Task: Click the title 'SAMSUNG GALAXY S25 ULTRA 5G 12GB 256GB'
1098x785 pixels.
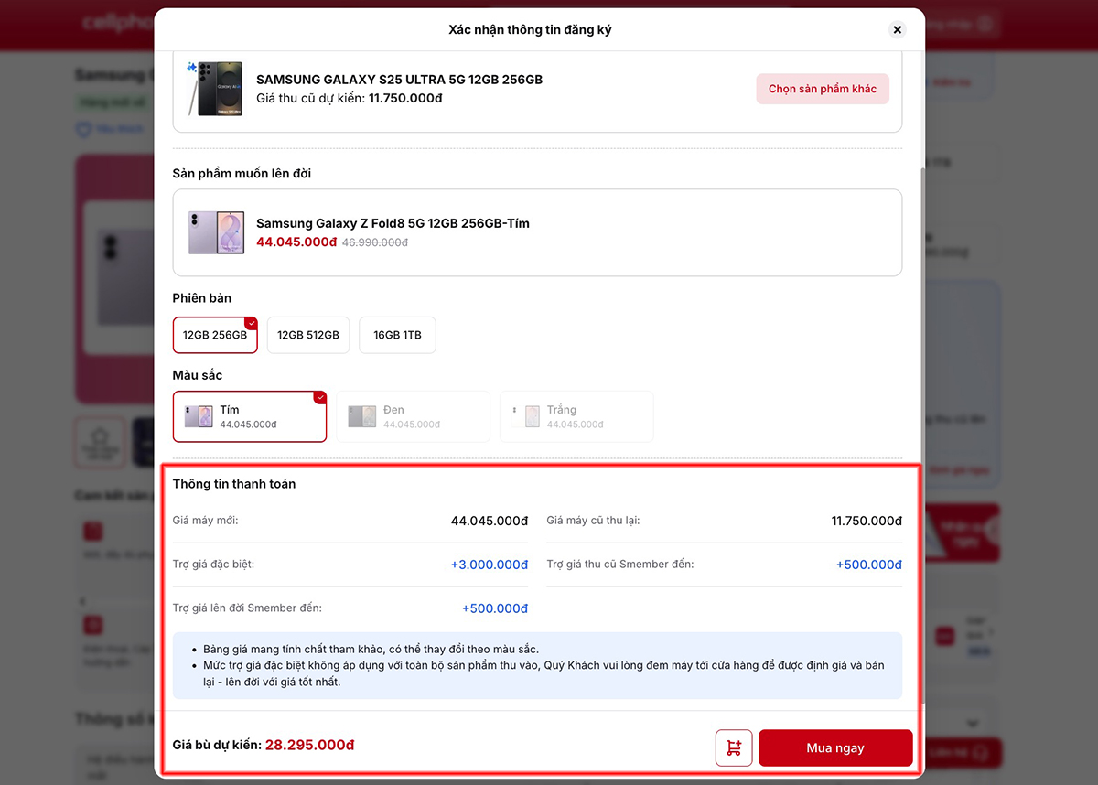Action: pyautogui.click(x=399, y=80)
